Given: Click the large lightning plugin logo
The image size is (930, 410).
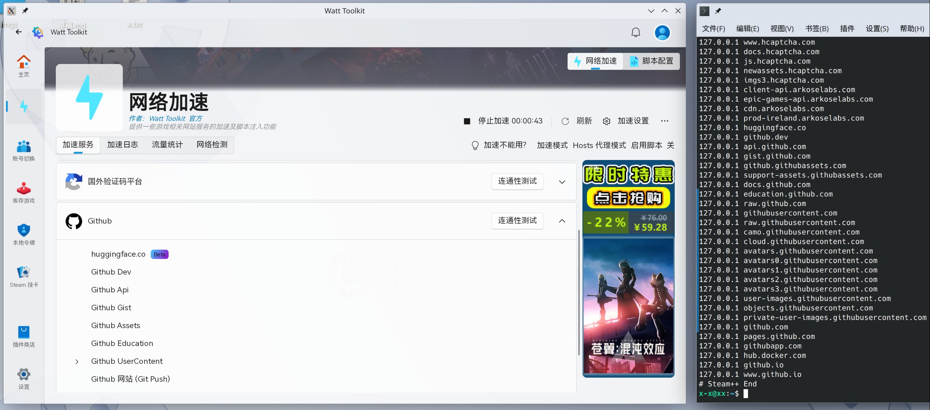Looking at the screenshot, I should 89,97.
